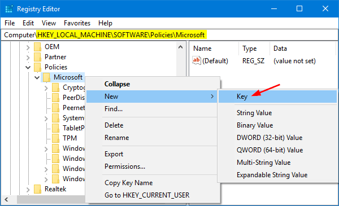Screen dimensions: 339x206
Task: Expand the Realtek key
Action: [28, 190]
